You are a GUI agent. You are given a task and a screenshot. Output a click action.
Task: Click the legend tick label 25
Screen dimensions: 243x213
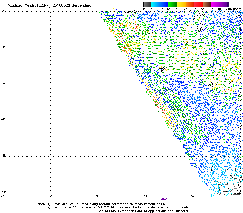coord(186,9)
